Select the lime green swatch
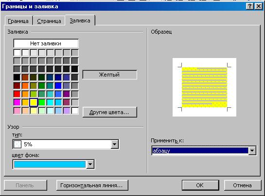Viewport: 265px width, 196px height. (34, 94)
